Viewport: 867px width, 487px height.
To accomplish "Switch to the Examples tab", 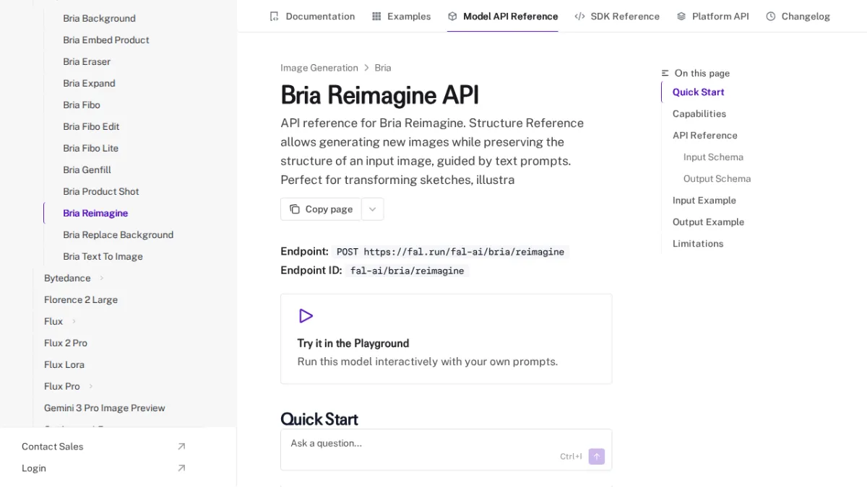I will click(x=401, y=16).
